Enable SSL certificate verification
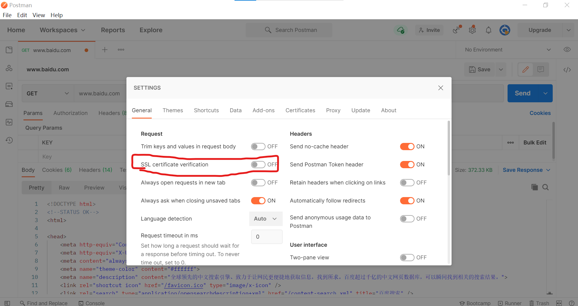Viewport: 578px width, 306px height. 258,165
